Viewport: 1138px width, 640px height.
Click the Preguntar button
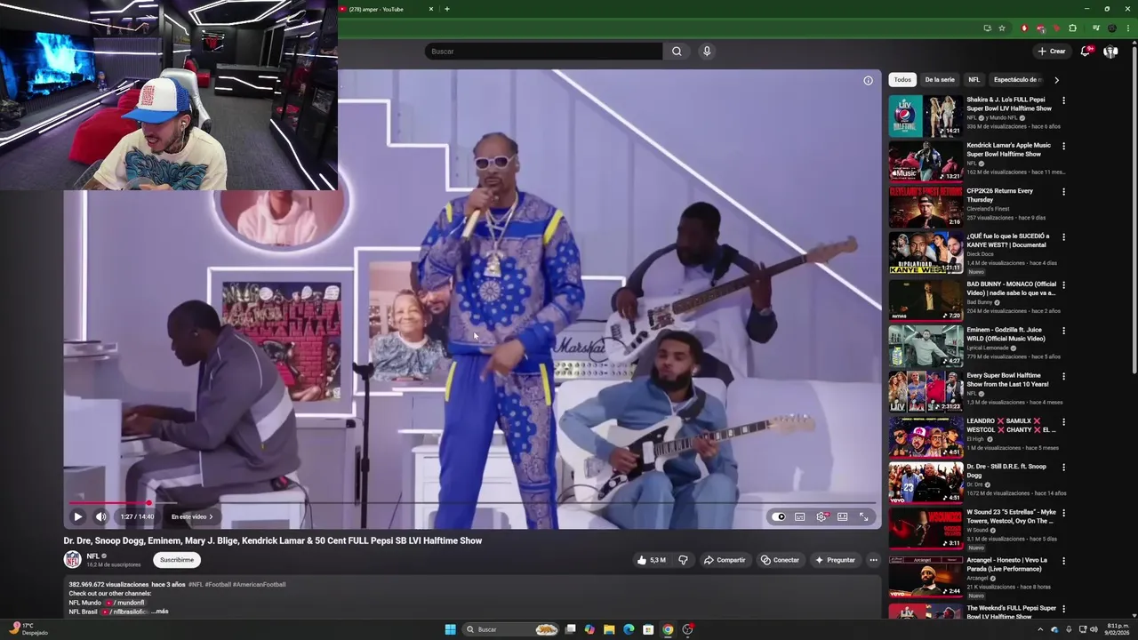pyautogui.click(x=835, y=560)
